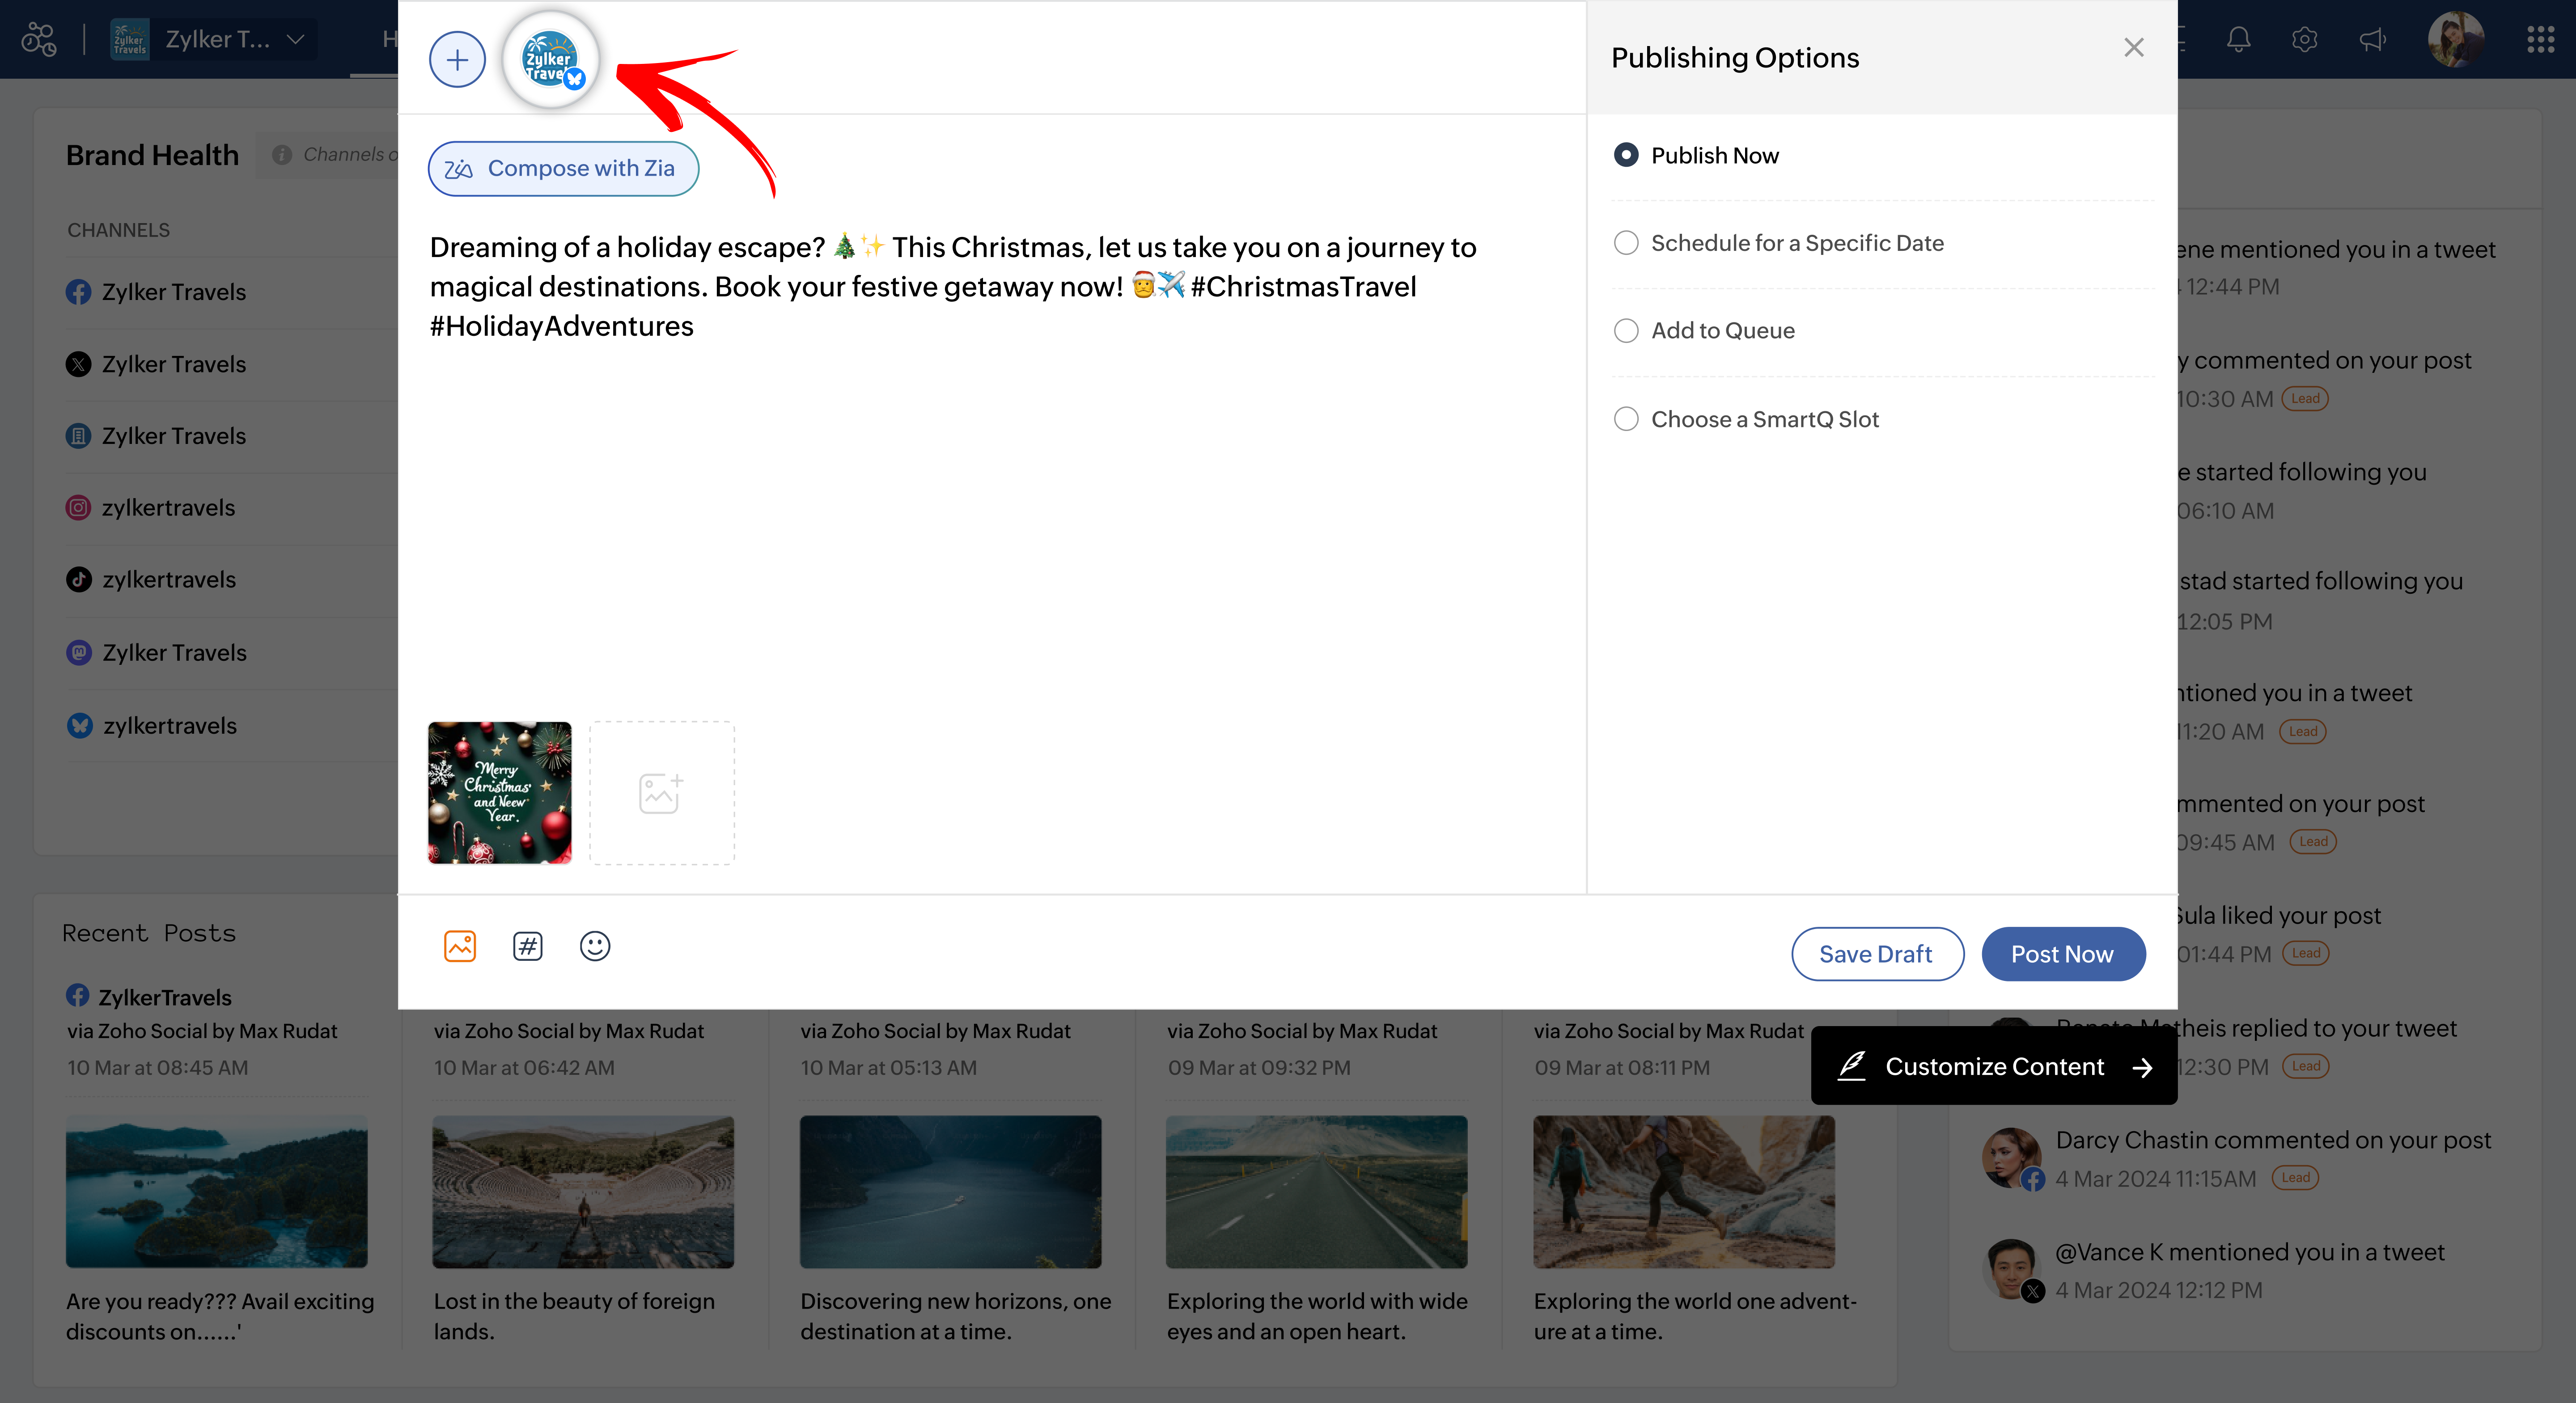Viewport: 2576px width, 1403px height.
Task: Click the Lead tag beside 09:45 AM
Action: pyautogui.click(x=2313, y=841)
